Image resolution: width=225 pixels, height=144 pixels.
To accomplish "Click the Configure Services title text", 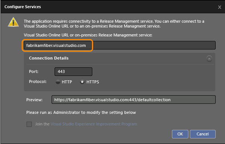I will pos(23,7).
